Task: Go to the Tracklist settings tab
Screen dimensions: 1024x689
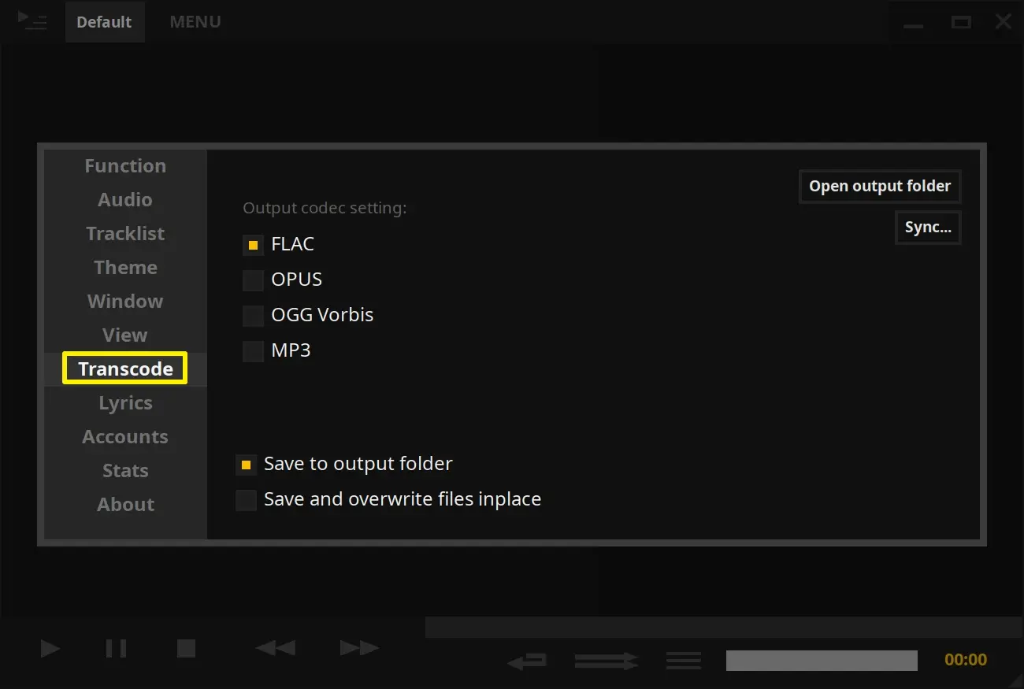Action: tap(125, 234)
